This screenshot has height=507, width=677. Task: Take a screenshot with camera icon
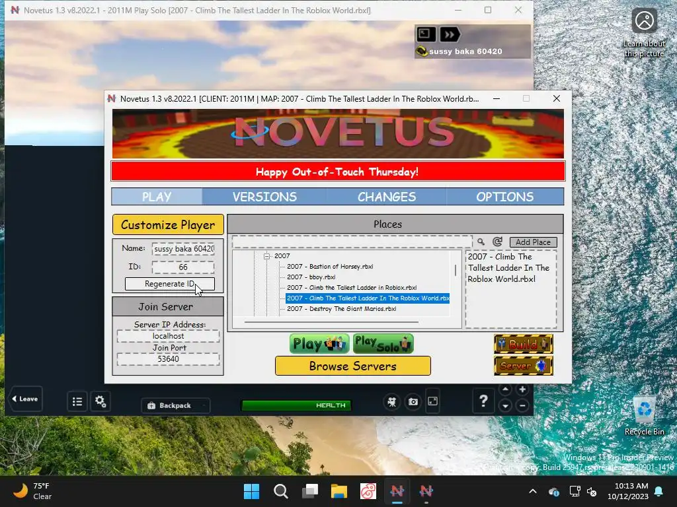[x=413, y=402]
